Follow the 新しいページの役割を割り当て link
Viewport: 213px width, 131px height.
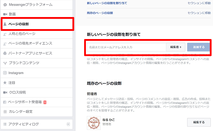click(x=107, y=3)
